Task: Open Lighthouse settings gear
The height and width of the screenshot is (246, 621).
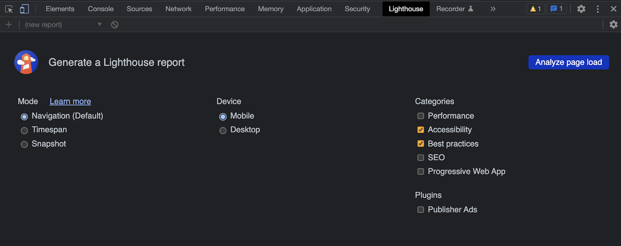Action: click(x=614, y=24)
